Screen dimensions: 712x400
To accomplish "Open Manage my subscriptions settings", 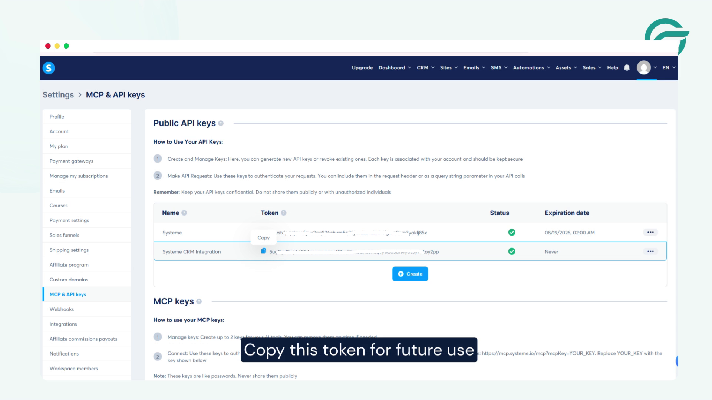I will pos(87,176).
